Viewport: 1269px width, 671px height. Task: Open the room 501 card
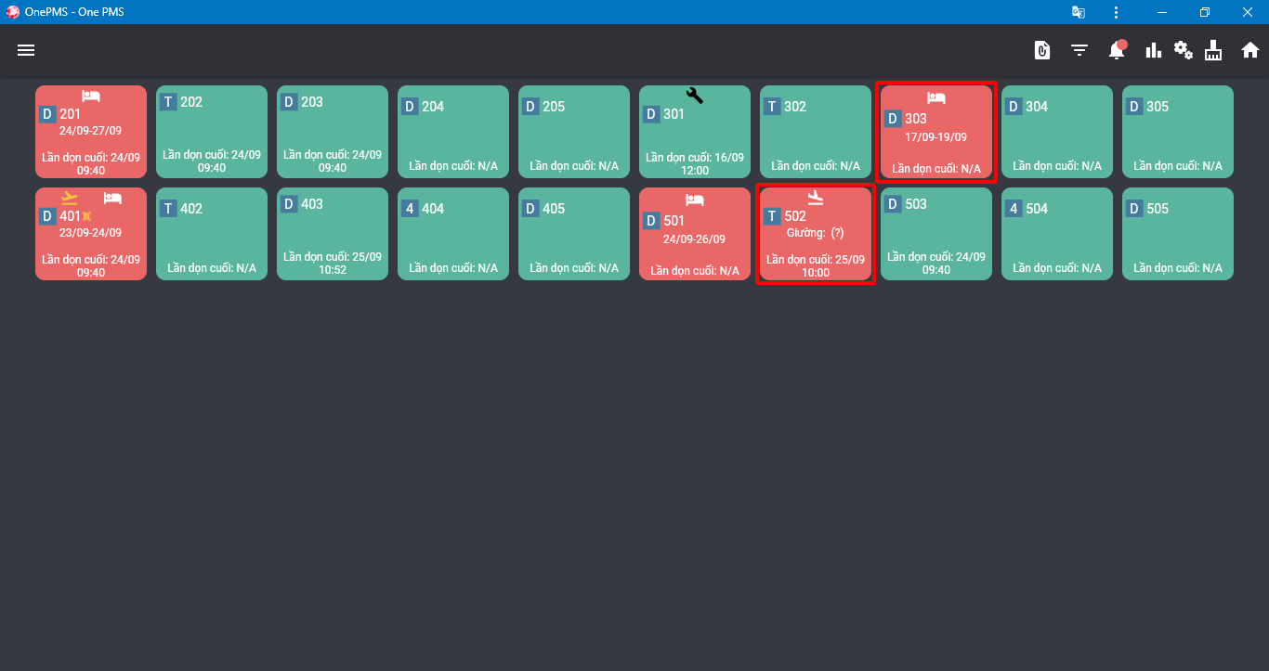coord(695,234)
